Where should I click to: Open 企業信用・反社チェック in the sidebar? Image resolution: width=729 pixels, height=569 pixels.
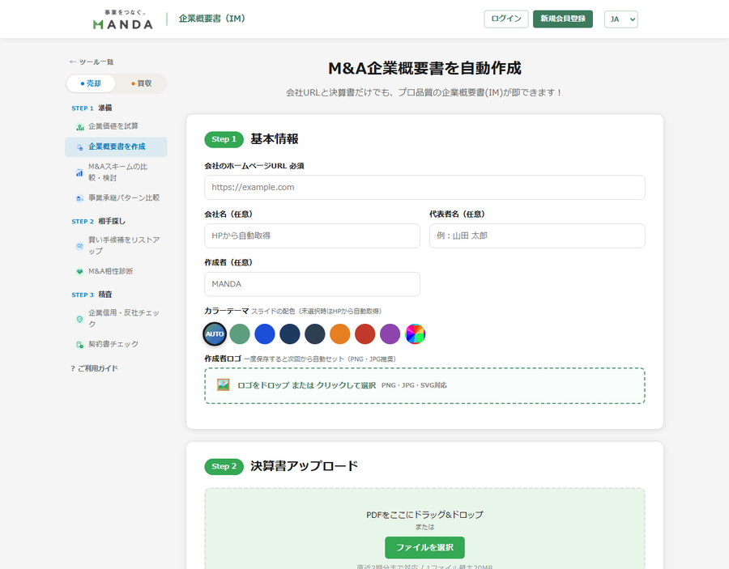pyautogui.click(x=116, y=318)
